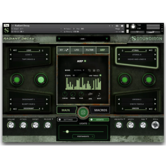
Task: Switch to the XY tab
Action: 64,50
